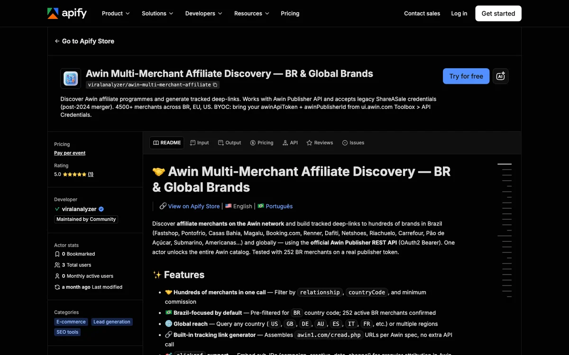Expand the Product menu
Image resolution: width=569 pixels, height=355 pixels.
click(x=116, y=13)
